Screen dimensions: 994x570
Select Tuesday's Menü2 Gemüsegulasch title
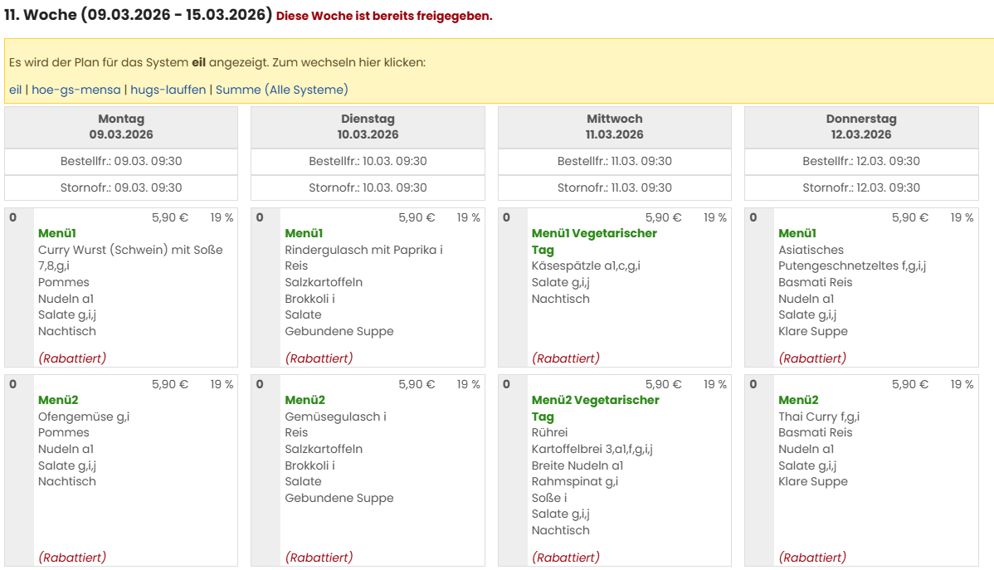305,400
